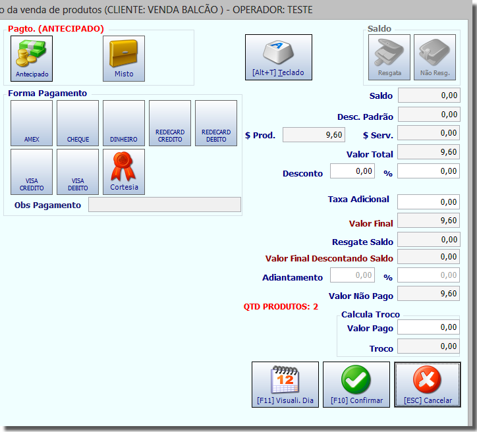Choose CHEQUE as payment method
Viewport: 477px width, 432px height.
tap(78, 123)
